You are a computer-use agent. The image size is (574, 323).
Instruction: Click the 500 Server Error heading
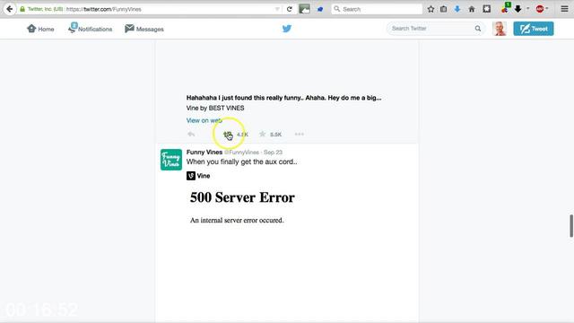coord(242,197)
